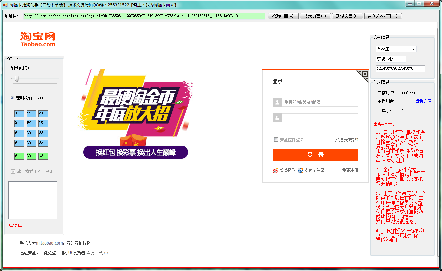Click the 金币剩余 value 0
The height and width of the screenshot is (271, 442).
coord(400,101)
